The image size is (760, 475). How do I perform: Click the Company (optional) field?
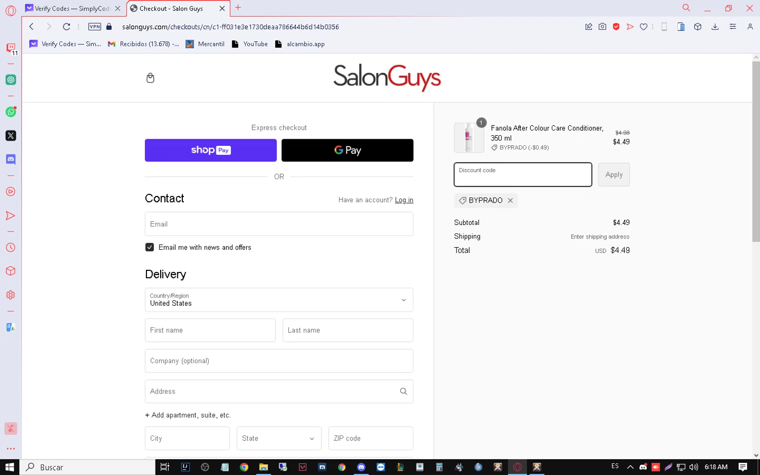(279, 361)
